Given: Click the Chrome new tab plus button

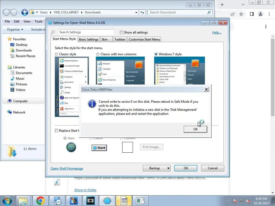Looking at the screenshot, I should [x=222, y=5].
